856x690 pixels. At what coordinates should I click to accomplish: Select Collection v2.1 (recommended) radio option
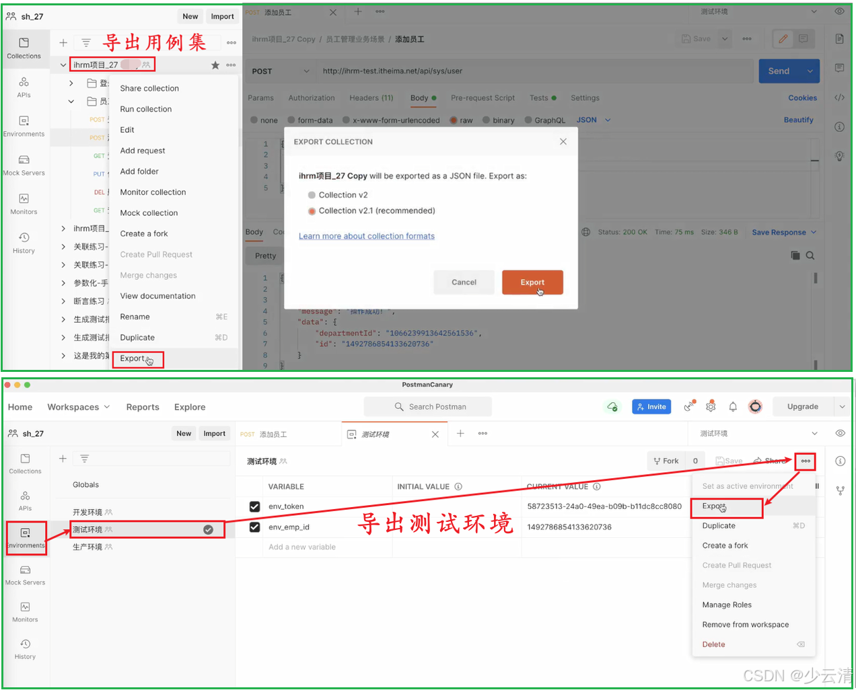coord(312,211)
